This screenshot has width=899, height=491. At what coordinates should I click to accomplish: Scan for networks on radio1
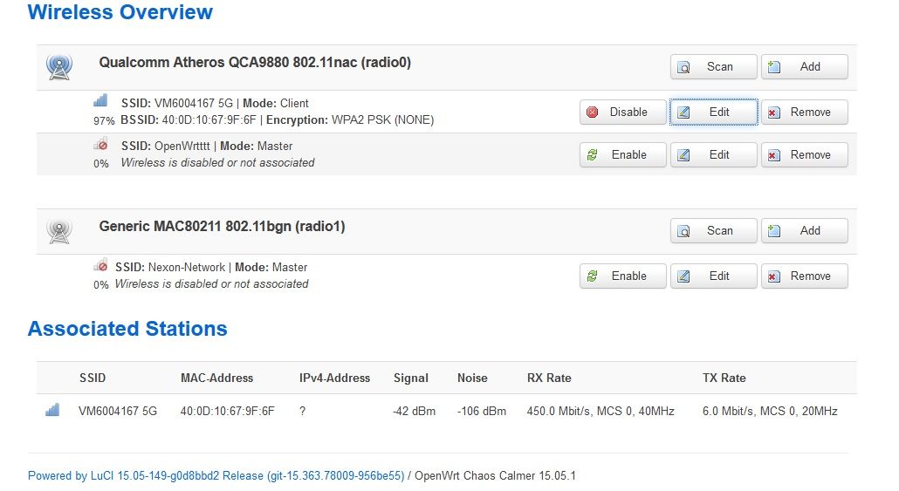[713, 231]
